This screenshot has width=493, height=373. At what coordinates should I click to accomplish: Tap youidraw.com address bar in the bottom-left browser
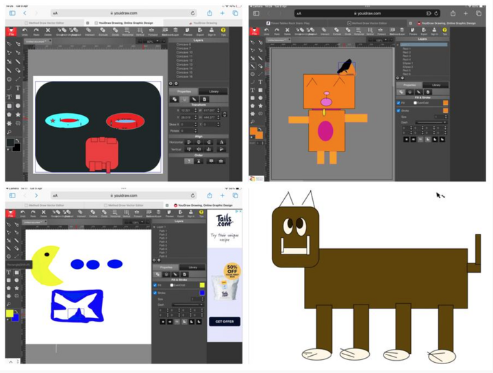(x=123, y=195)
